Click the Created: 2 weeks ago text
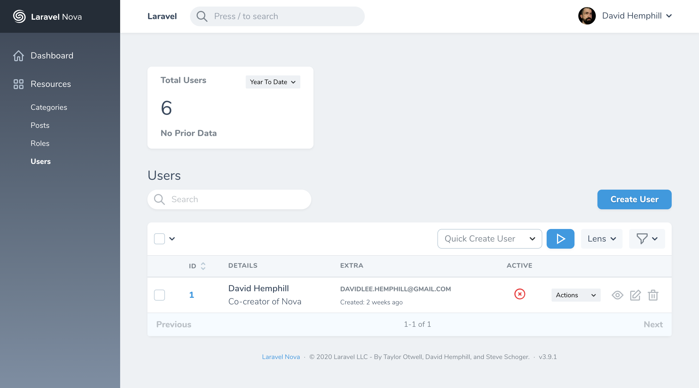Image resolution: width=699 pixels, height=388 pixels. click(371, 302)
